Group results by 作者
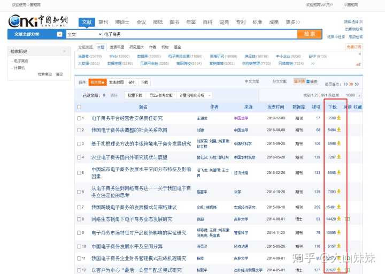The height and width of the screenshot is (274, 385). (152, 47)
